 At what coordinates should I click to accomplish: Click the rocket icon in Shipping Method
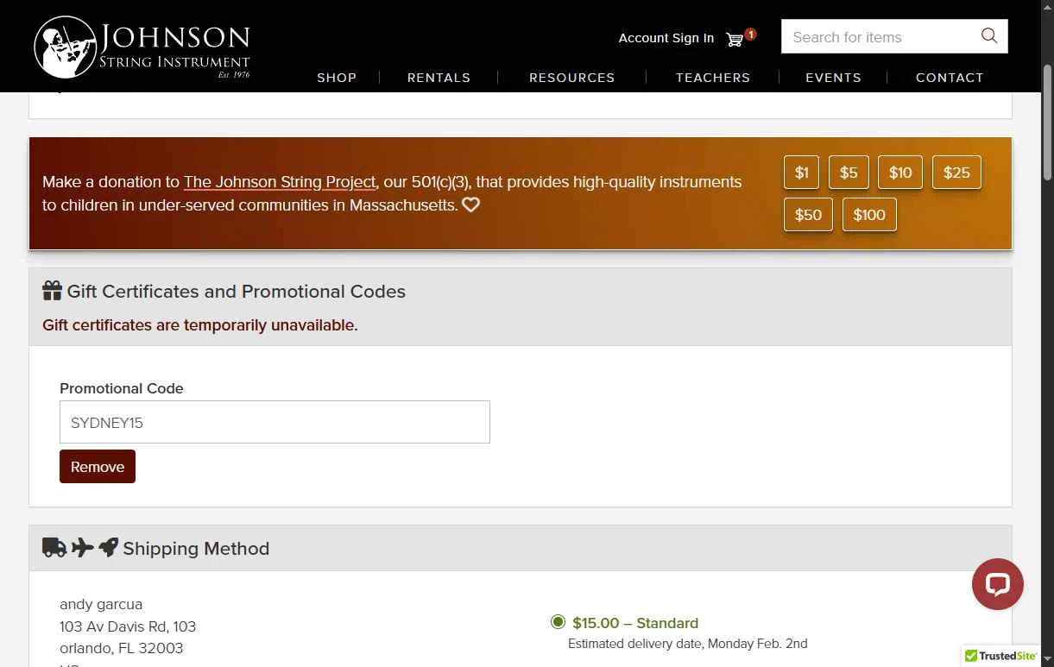pos(108,547)
